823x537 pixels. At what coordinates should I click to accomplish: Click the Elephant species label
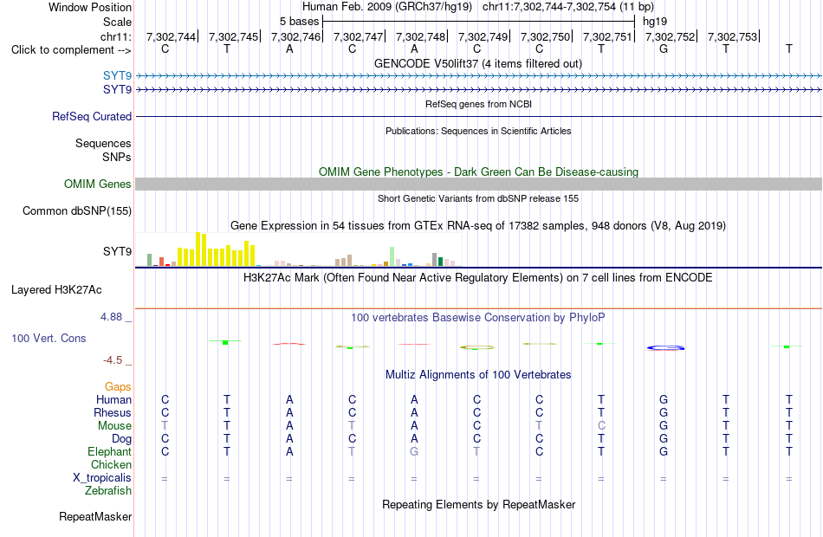pos(110,452)
